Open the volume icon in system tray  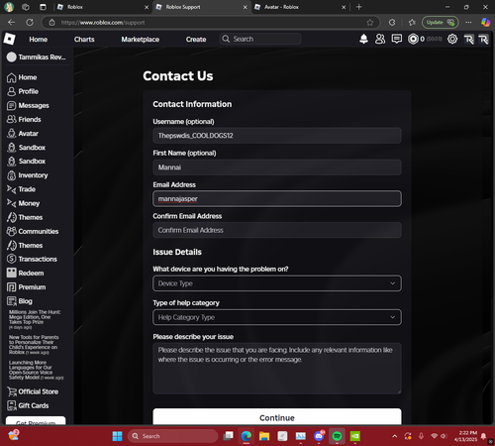click(x=444, y=436)
